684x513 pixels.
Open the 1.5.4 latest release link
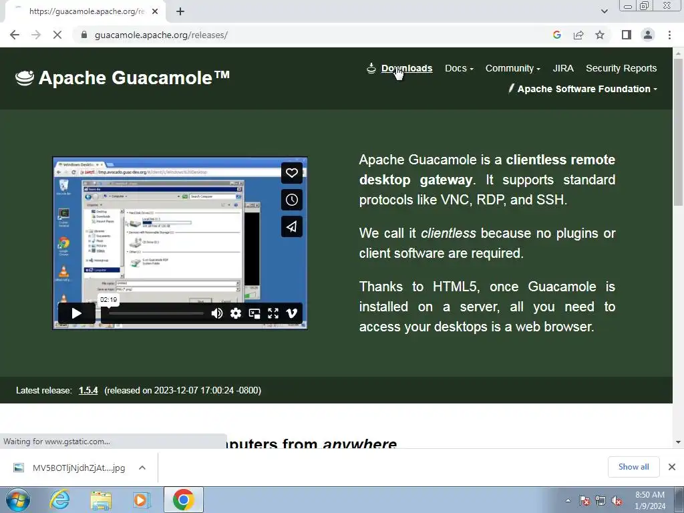pos(88,390)
